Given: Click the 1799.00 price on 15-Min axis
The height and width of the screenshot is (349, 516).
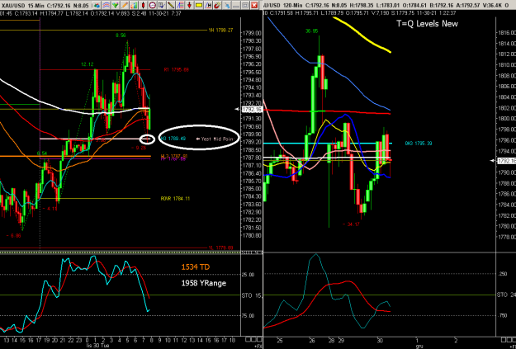Looking at the screenshot, I should click(x=253, y=33).
